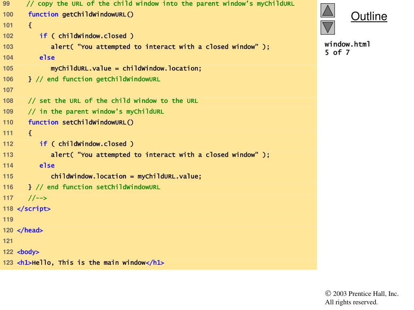This screenshot has width=414, height=310.
Task: Click the comment '// in the parent window's myChildURL'
Action: point(96,111)
